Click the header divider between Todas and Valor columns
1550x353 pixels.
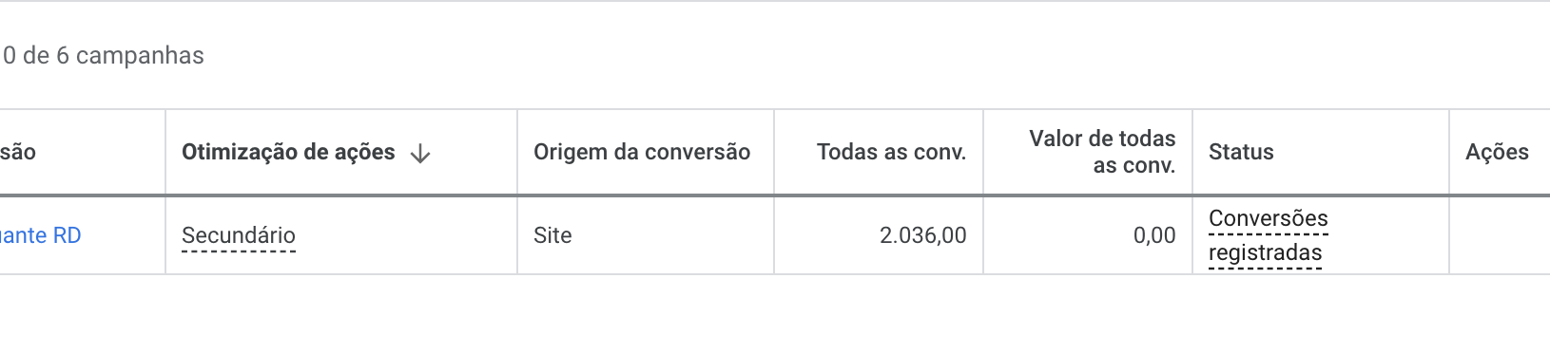[x=983, y=152]
